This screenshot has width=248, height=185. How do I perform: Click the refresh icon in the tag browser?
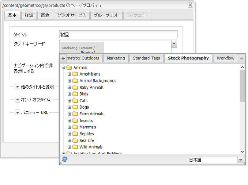pos(64,159)
